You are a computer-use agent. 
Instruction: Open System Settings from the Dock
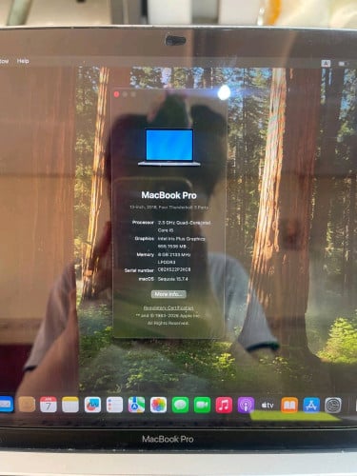pos(333,405)
